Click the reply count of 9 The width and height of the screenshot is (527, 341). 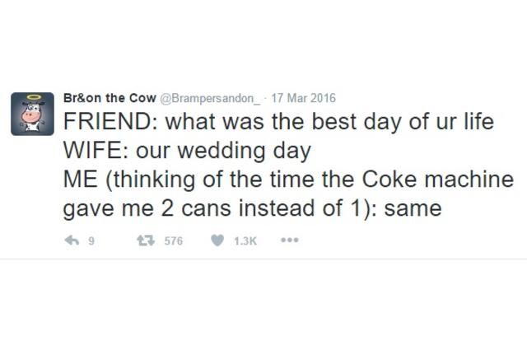(x=91, y=241)
